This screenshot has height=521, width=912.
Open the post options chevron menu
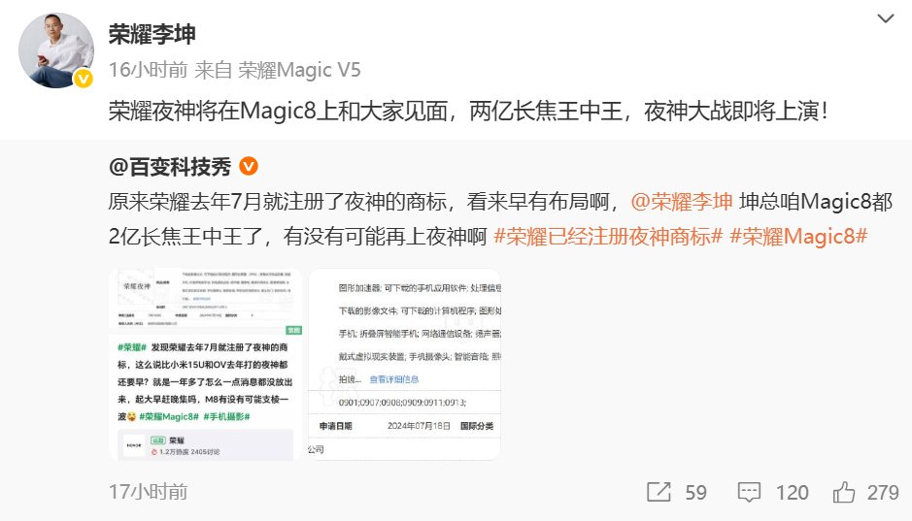(x=885, y=18)
